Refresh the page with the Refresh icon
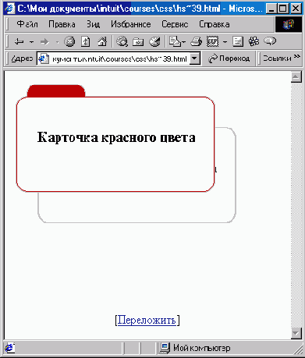305x358 pixels. click(86, 41)
